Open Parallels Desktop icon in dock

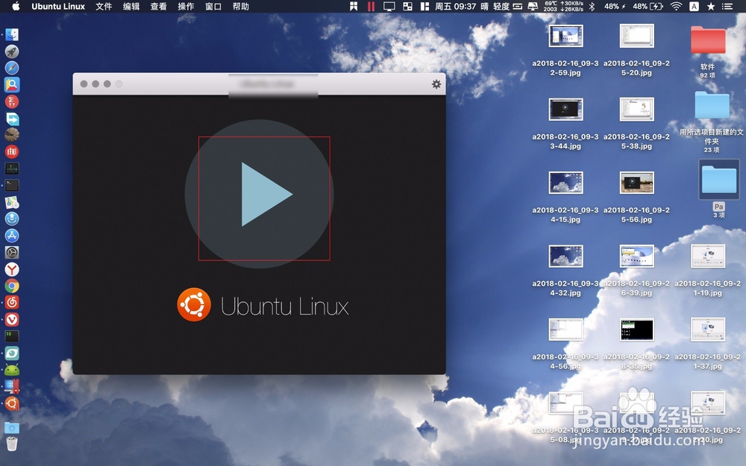pyautogui.click(x=12, y=386)
